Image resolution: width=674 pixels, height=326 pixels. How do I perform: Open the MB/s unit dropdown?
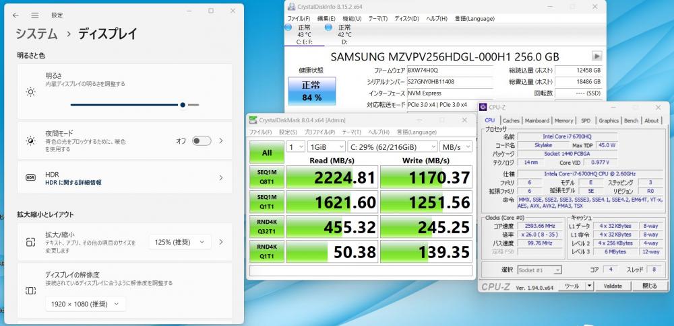(456, 147)
